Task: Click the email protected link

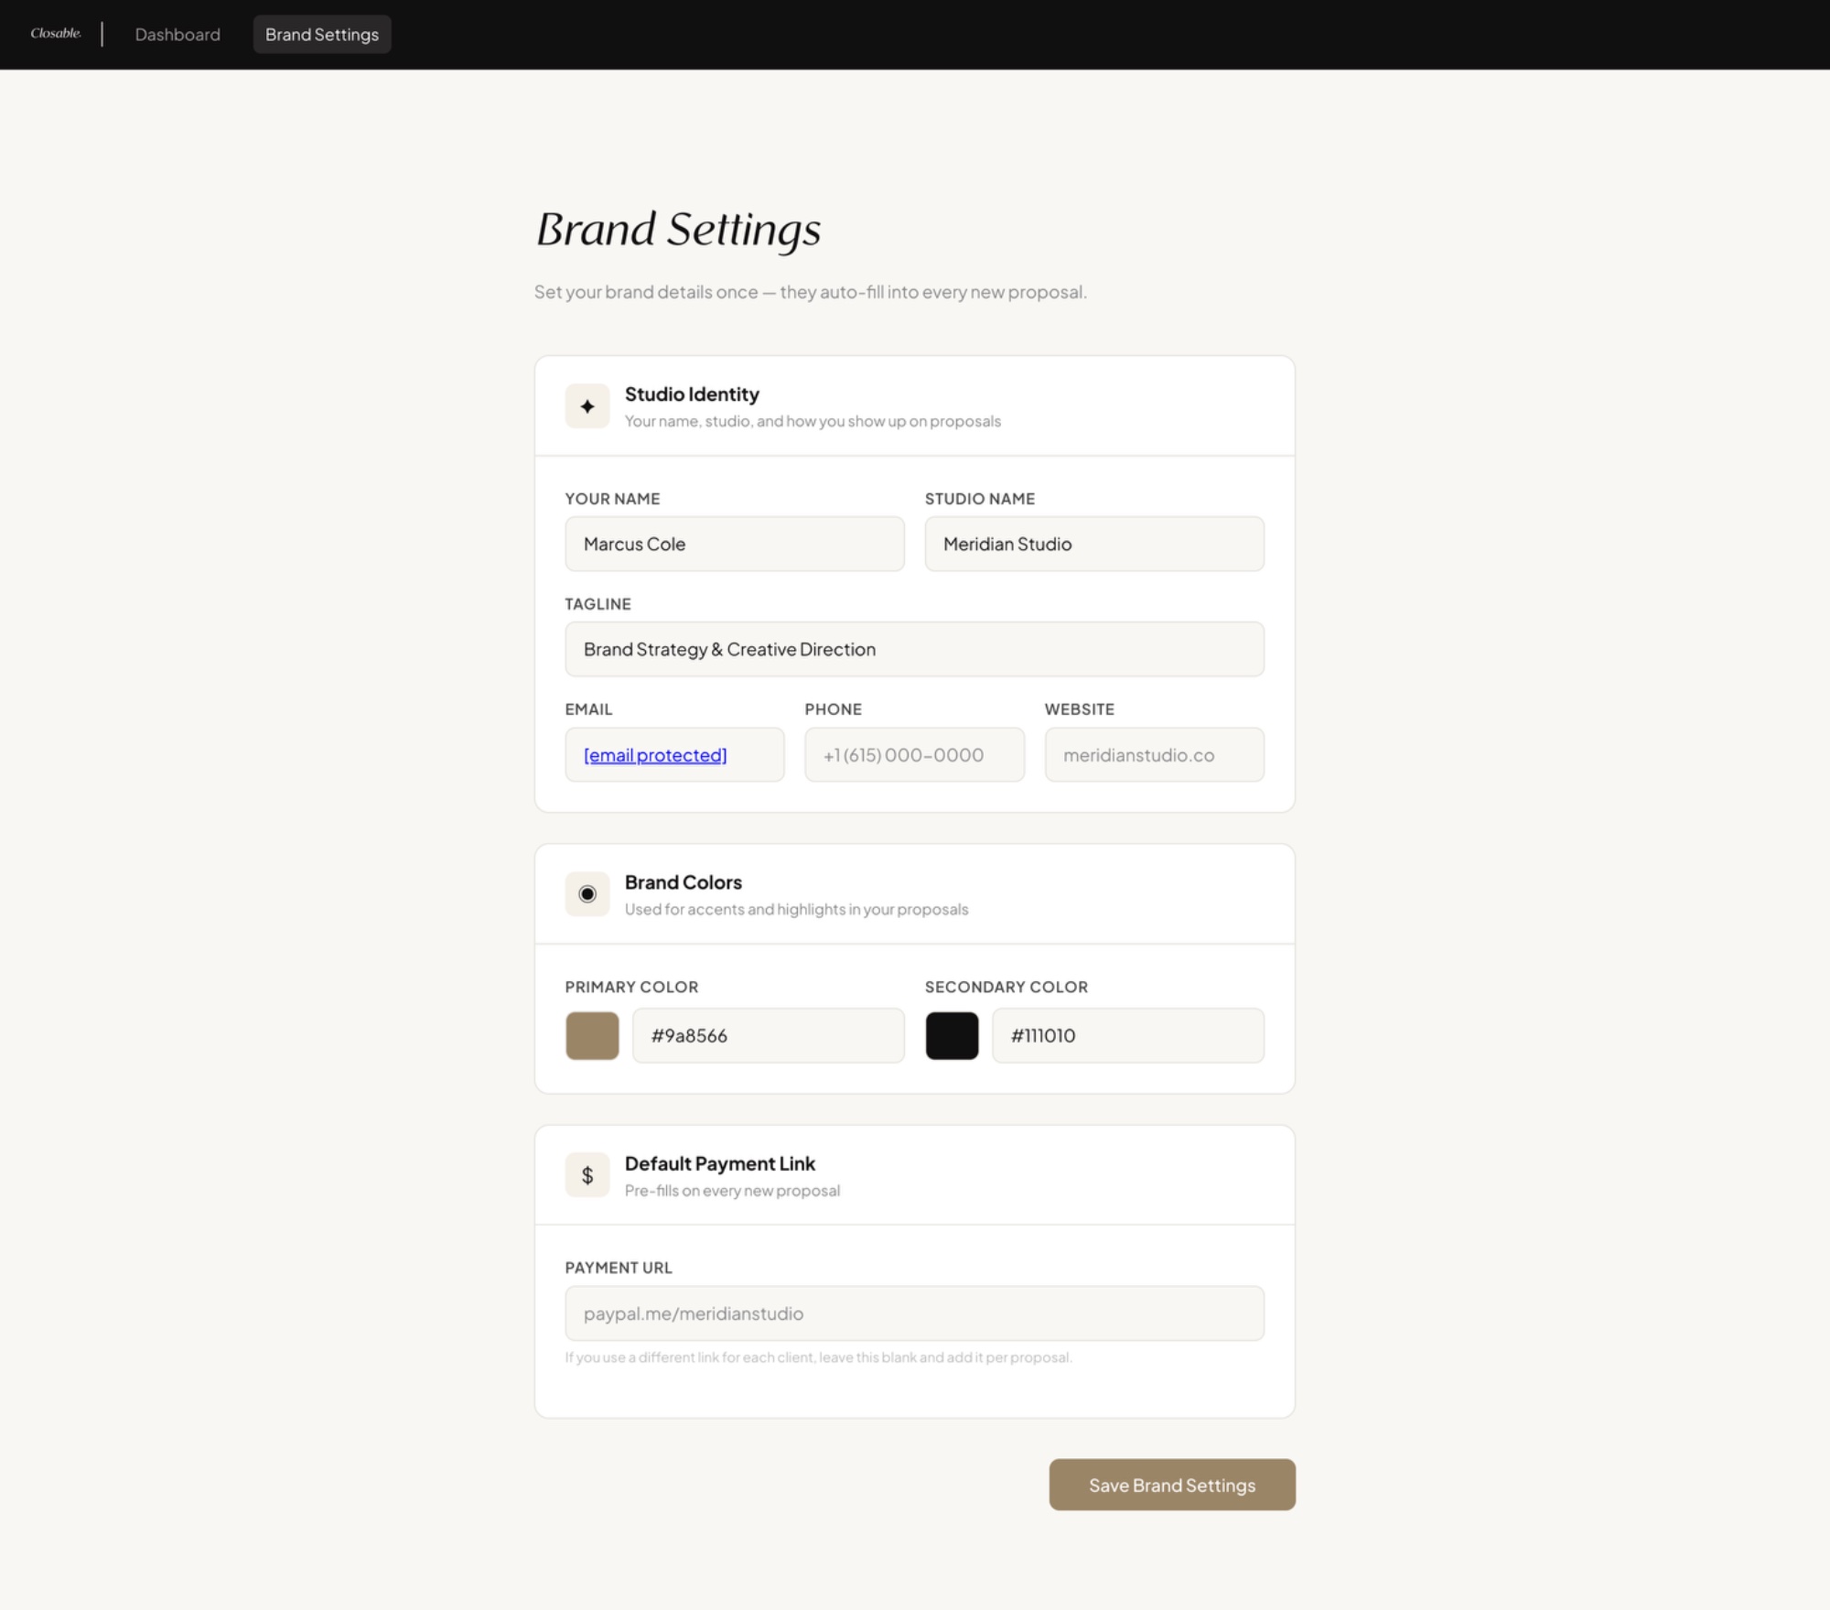Action: [x=655, y=755]
